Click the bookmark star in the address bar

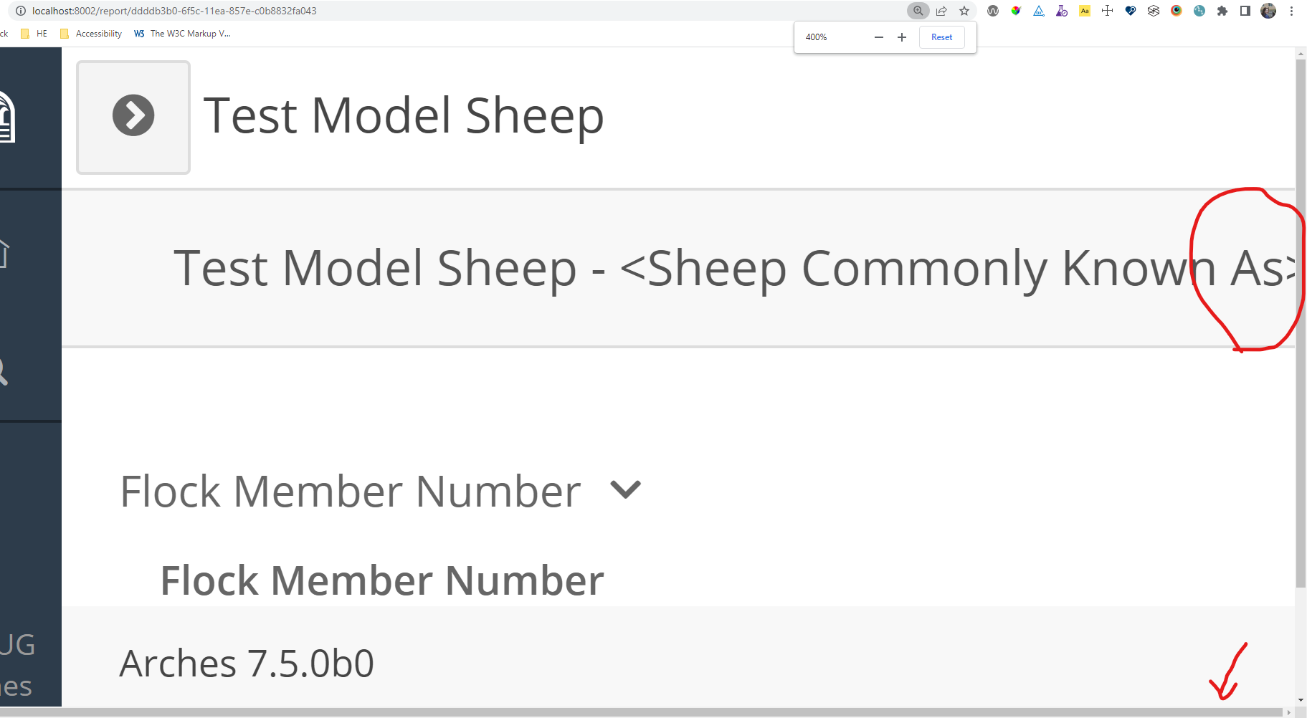(964, 11)
